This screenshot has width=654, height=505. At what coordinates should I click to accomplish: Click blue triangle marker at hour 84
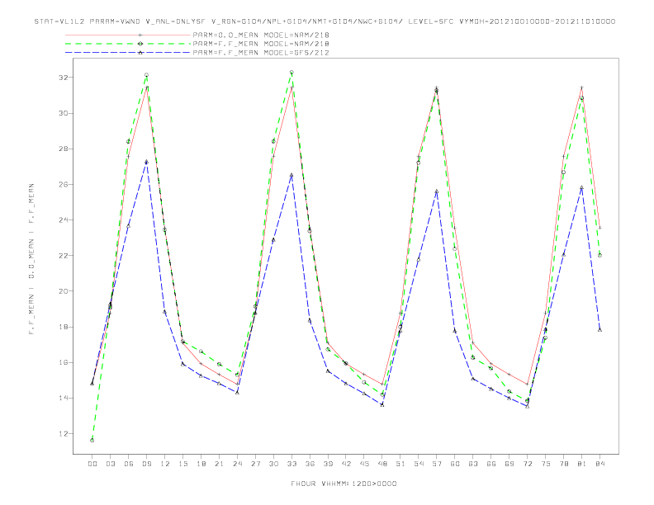coord(599,329)
